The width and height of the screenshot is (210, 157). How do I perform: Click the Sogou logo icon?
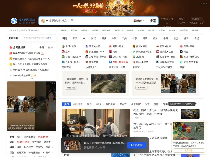coord(14,21)
